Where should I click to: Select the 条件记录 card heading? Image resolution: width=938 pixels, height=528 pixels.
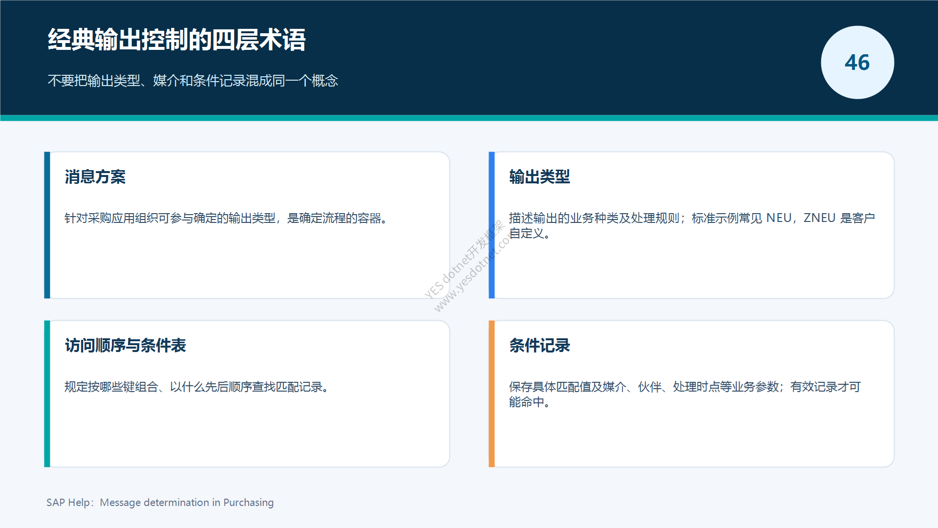(x=539, y=345)
